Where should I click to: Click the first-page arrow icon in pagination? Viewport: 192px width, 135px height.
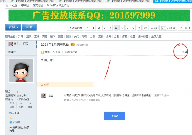coord(87,28)
